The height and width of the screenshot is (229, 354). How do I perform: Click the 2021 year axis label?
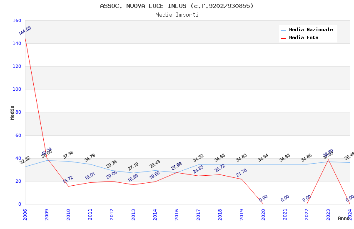click(285, 214)
